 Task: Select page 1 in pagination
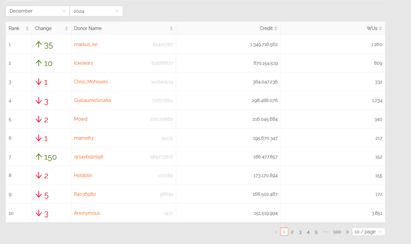pyautogui.click(x=284, y=232)
